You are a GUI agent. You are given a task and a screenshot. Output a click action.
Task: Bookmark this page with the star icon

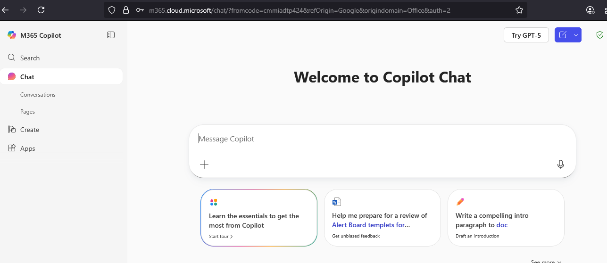(519, 10)
